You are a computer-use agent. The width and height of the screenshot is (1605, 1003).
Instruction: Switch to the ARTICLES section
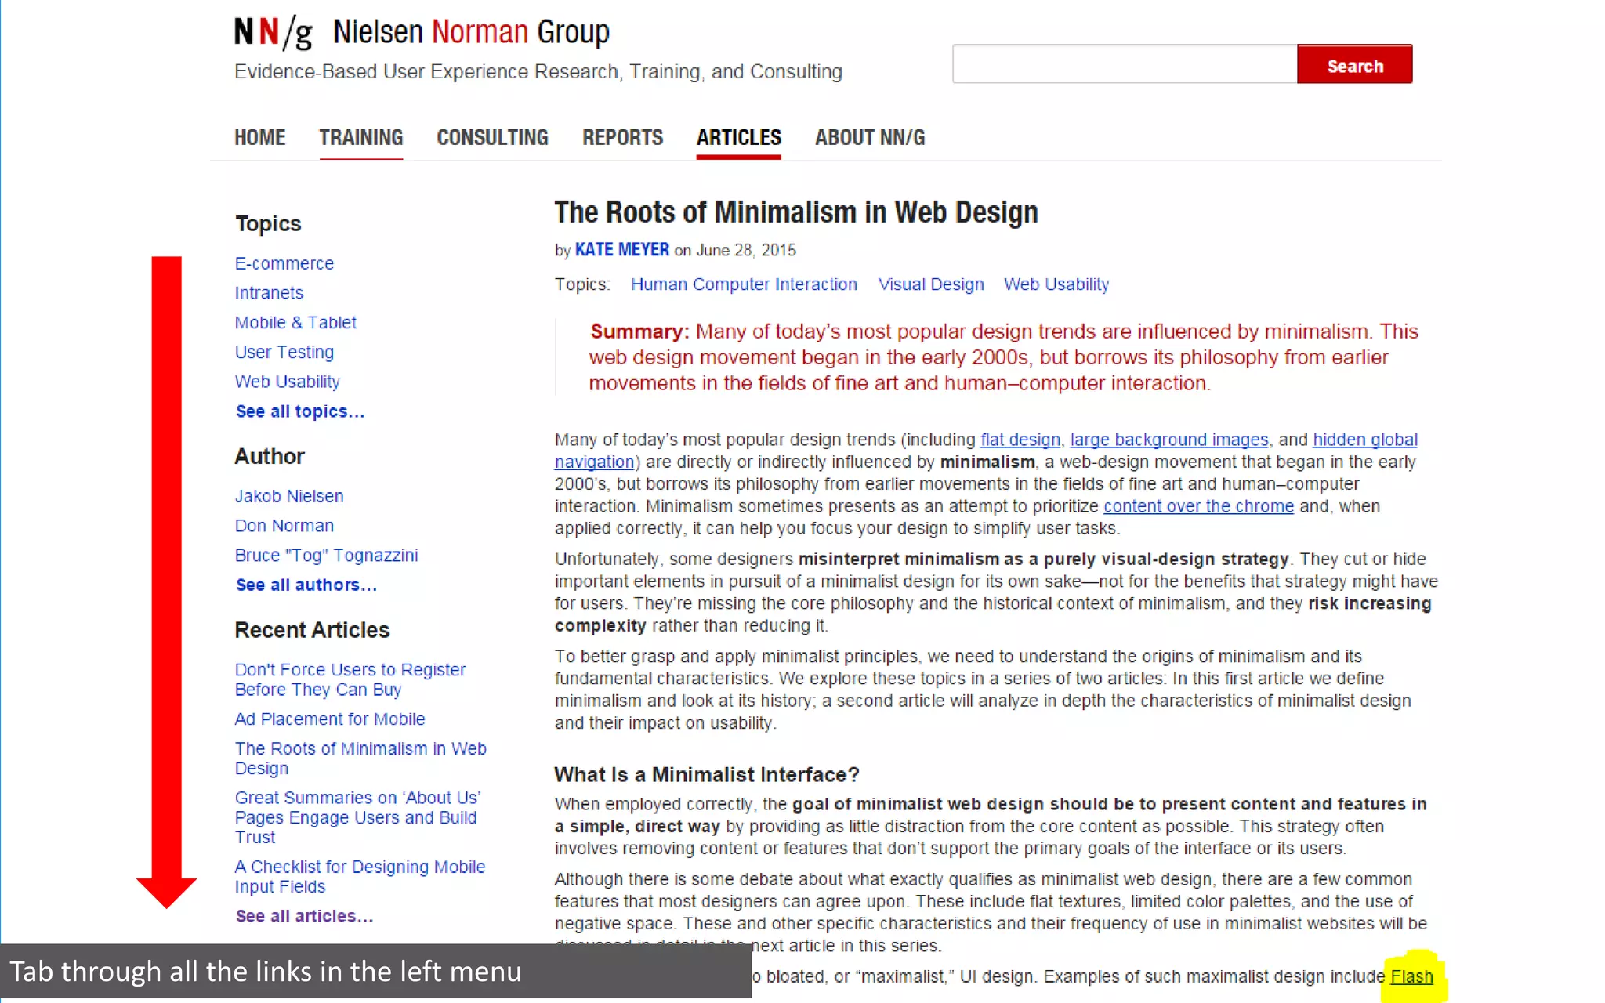[x=738, y=137]
